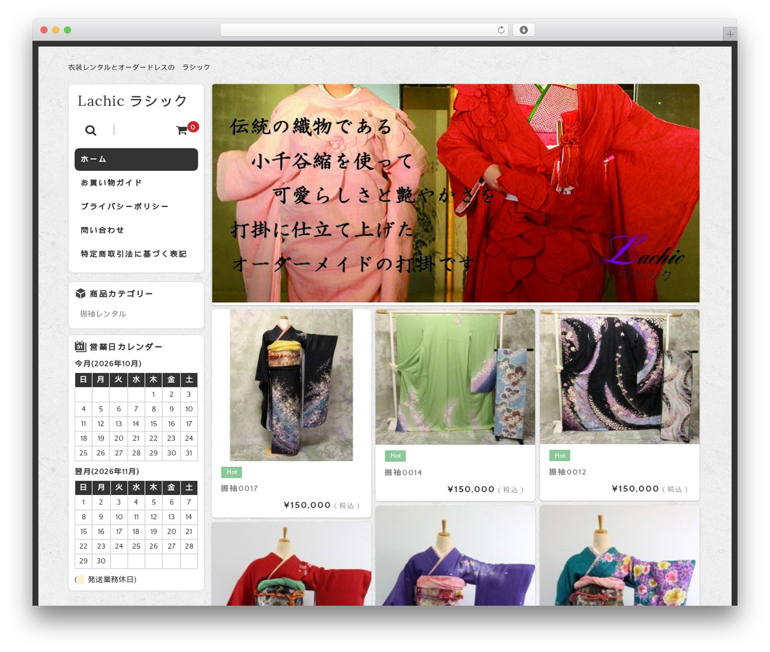Image resolution: width=770 pixels, height=652 pixels.
Task: Click the 振袖0014 product title
Action: click(x=403, y=473)
